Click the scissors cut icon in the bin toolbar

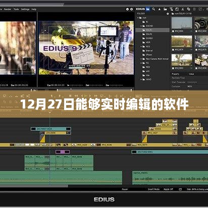[183, 9]
